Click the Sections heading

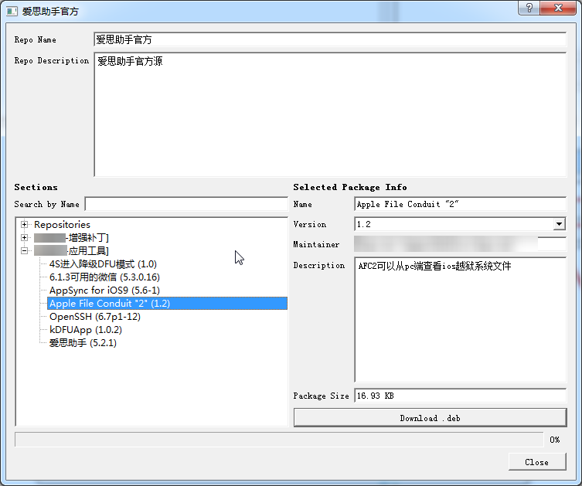(36, 187)
